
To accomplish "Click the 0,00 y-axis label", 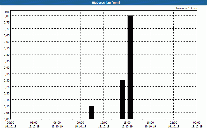I will 7,119.
